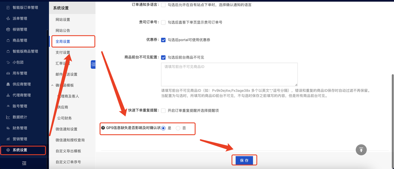Click the 用车管理 car icon
This screenshot has height=169, width=394.
[x=8, y=73]
